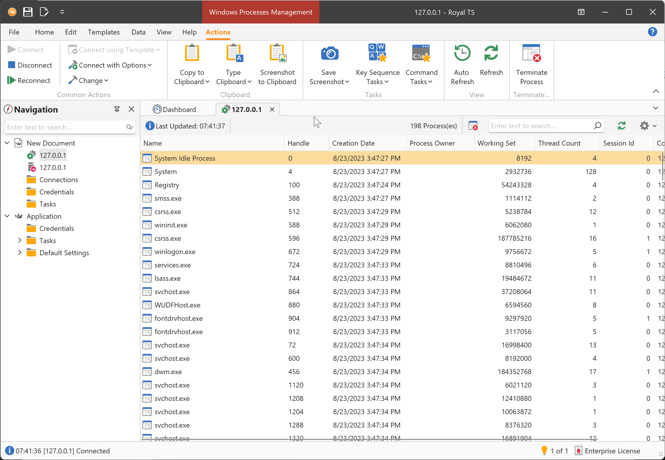665x460 pixels.
Task: Click the blue Help question mark icon
Action: tap(652, 32)
